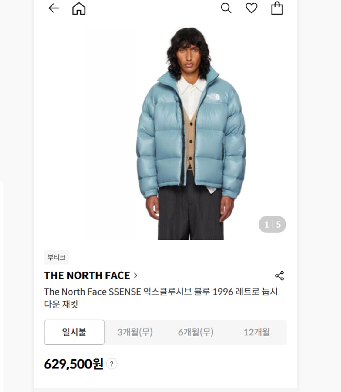
Task: Share this product via the share icon
Action: click(279, 276)
